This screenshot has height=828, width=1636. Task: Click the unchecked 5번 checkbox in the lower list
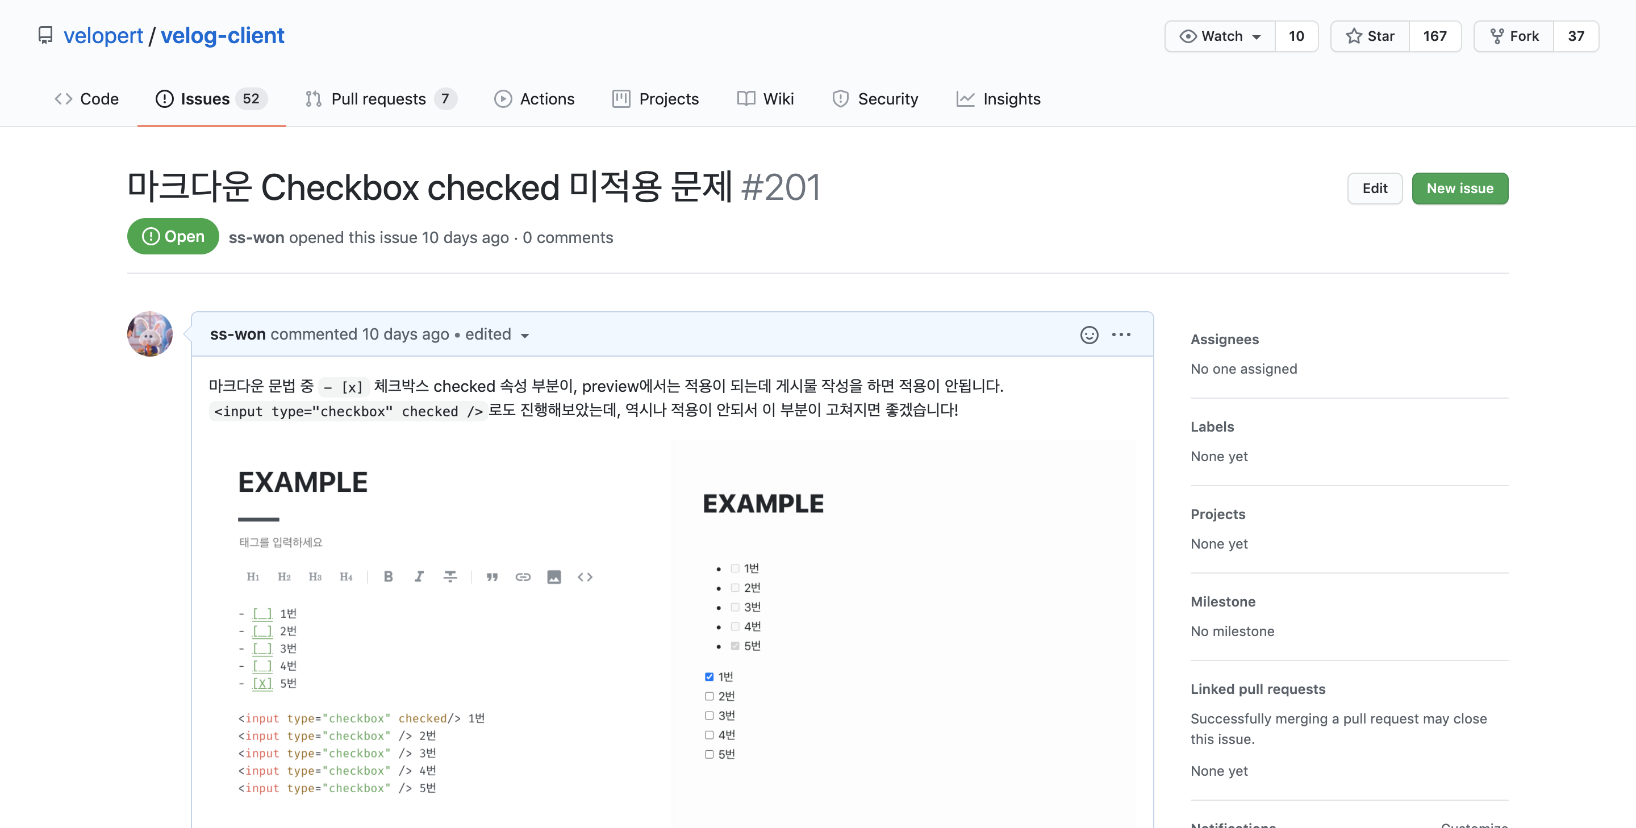710,754
